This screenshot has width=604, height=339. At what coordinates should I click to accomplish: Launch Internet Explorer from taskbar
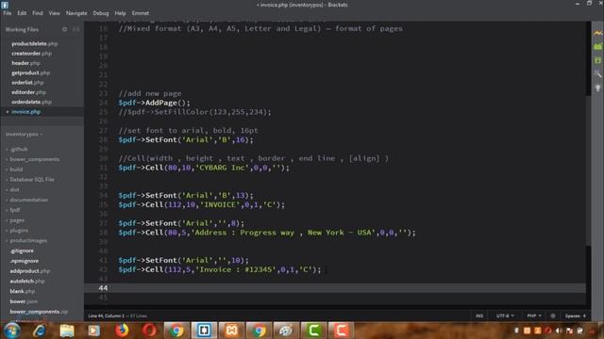tap(40, 331)
